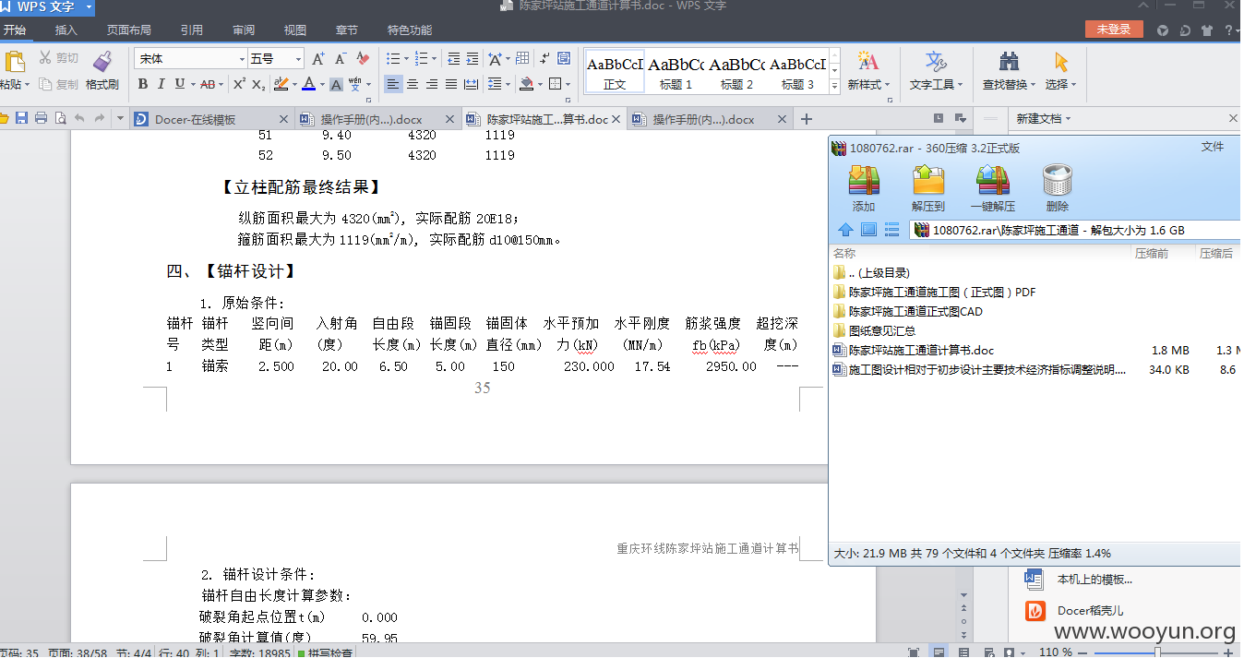Right-align the paragraph
This screenshot has width=1244, height=658.
[x=432, y=84]
